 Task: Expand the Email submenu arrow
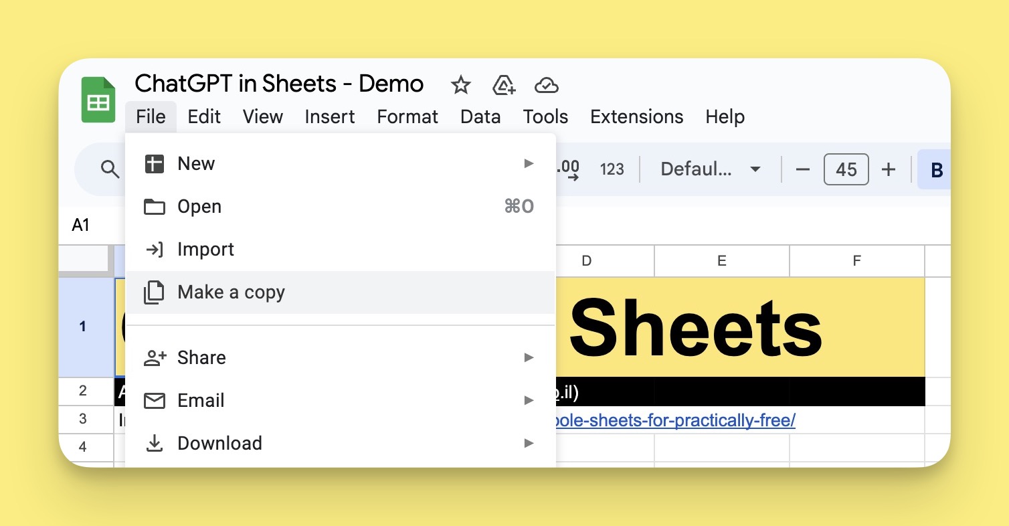(529, 400)
